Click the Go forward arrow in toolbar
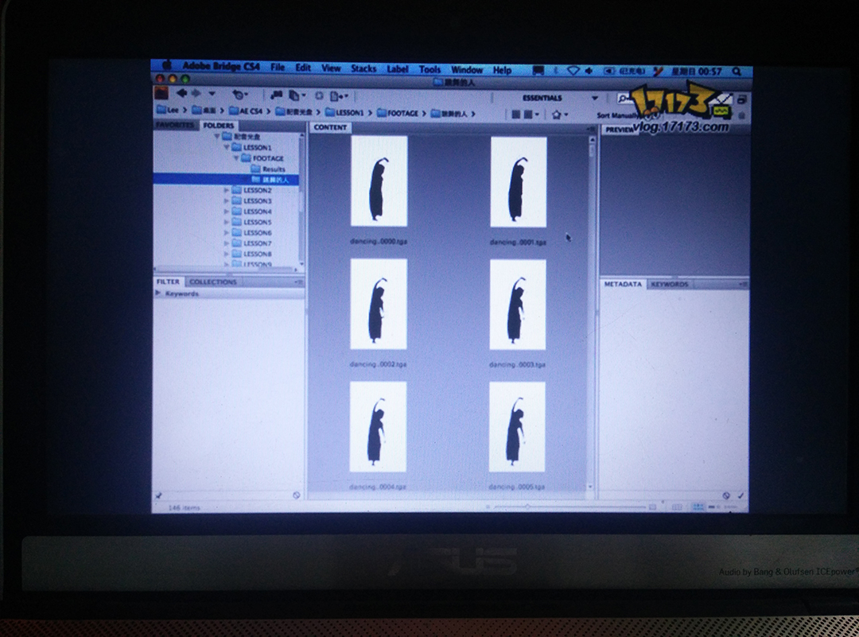859x637 pixels. 196,94
